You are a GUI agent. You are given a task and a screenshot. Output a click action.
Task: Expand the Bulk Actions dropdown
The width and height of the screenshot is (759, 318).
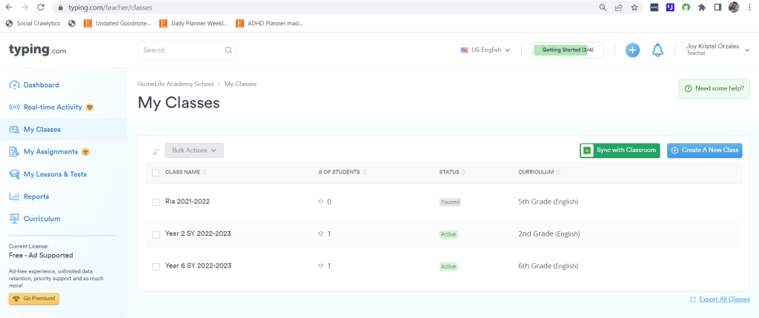(193, 150)
